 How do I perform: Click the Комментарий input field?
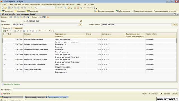(x=95, y=90)
